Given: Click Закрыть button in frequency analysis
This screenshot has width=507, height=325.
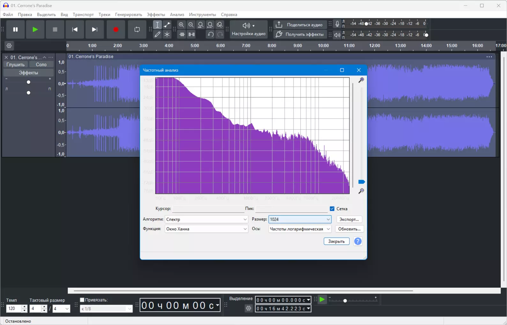Looking at the screenshot, I should point(337,241).
